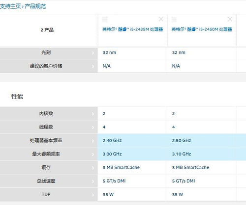
Task: Expand the 最大睿频频率 row chevron
Action: (x=93, y=154)
